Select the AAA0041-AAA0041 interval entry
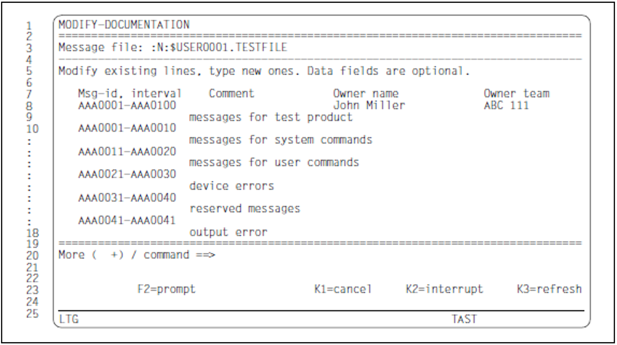 coord(127,221)
